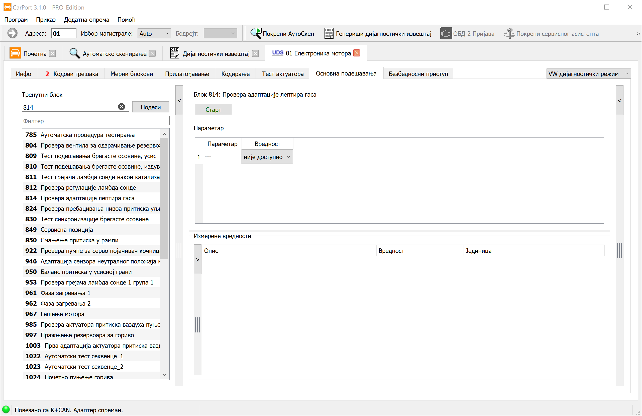Click the Подеси button
Screen dimensions: 642x416
(x=151, y=107)
